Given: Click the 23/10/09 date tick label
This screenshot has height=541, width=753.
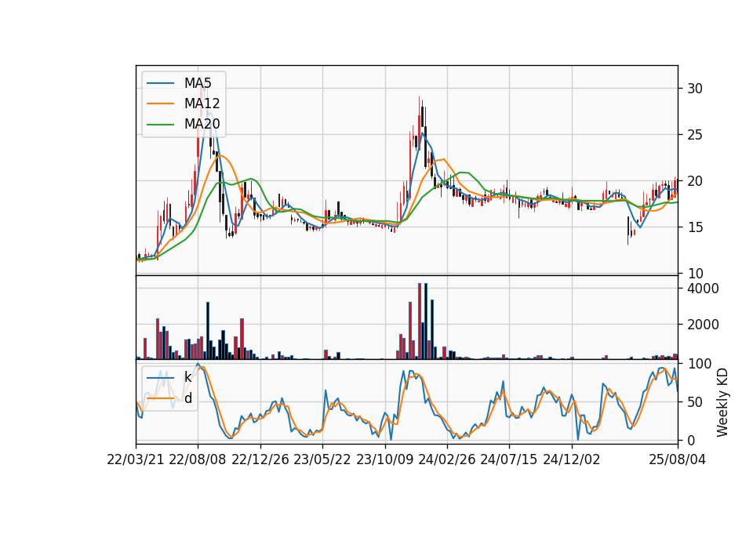Looking at the screenshot, I should click(384, 460).
